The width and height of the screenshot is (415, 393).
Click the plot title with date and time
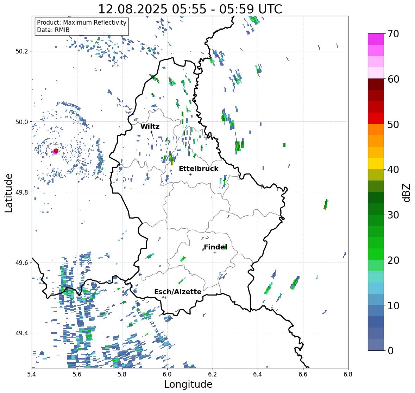coord(190,9)
